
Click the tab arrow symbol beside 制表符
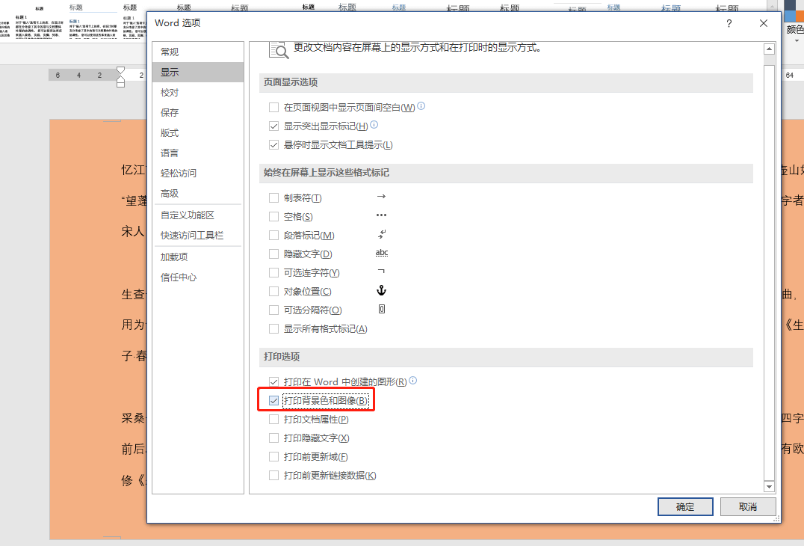380,197
